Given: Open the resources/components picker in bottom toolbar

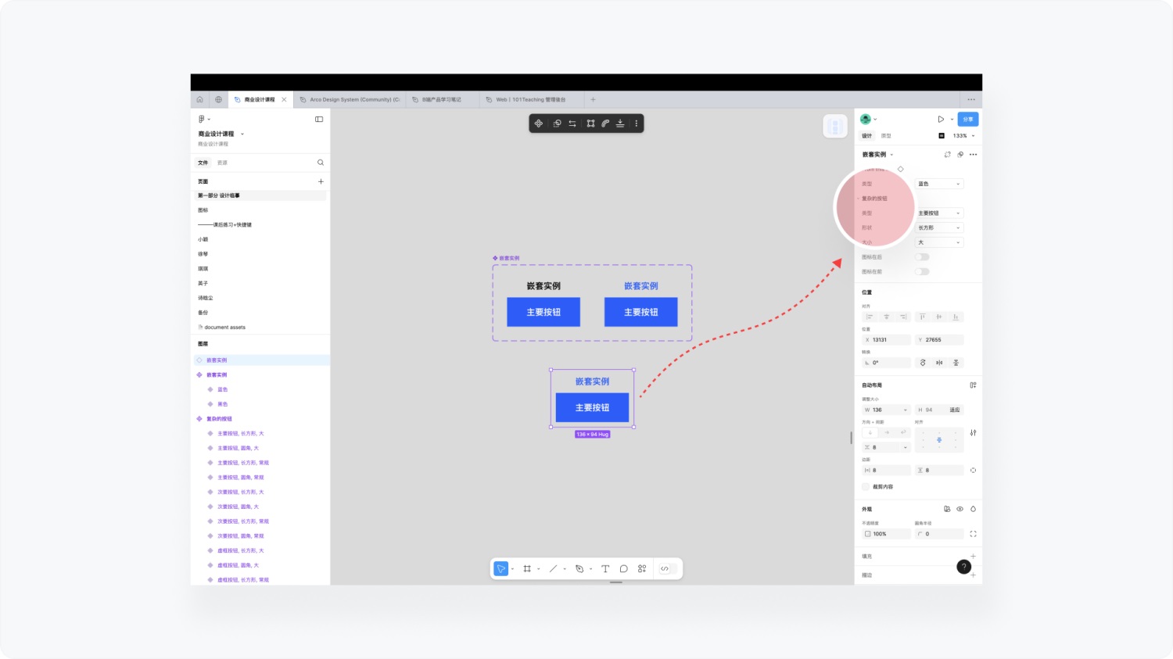Looking at the screenshot, I should pos(640,568).
